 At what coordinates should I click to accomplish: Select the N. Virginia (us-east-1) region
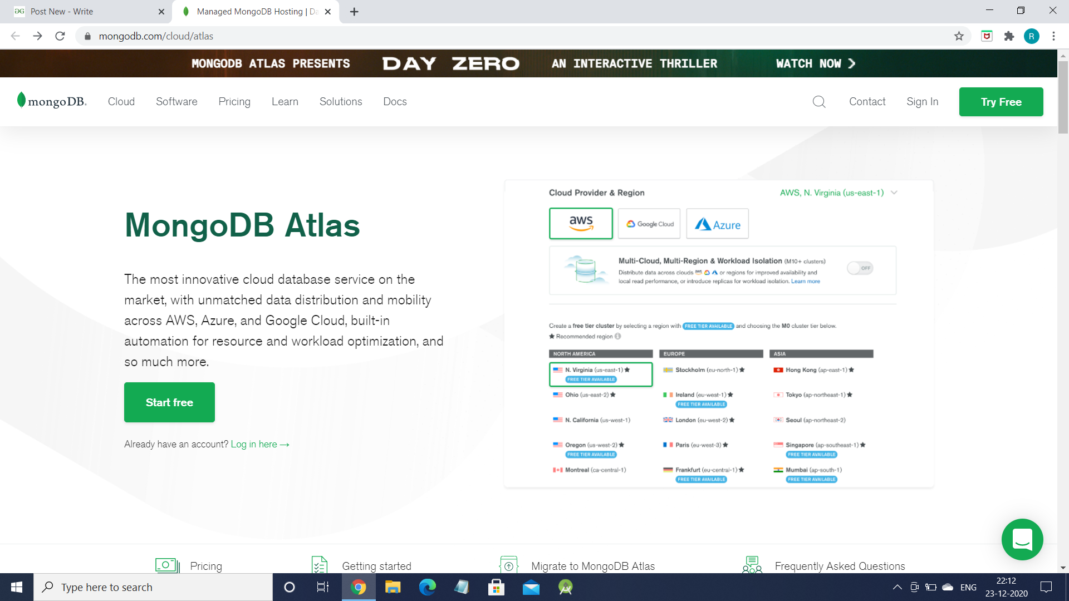tap(601, 374)
